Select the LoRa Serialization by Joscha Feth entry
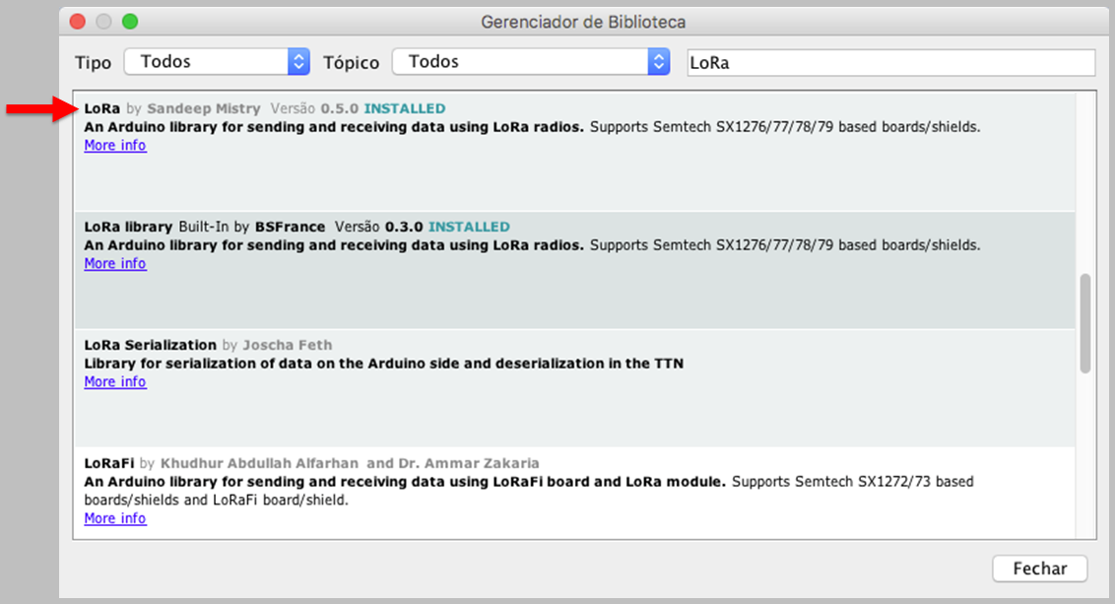Image resolution: width=1115 pixels, height=604 pixels. (574, 388)
